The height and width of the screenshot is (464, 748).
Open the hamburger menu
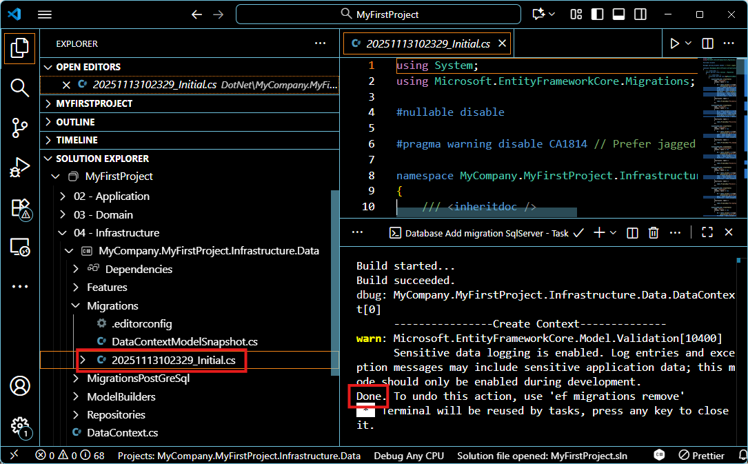pyautogui.click(x=45, y=14)
